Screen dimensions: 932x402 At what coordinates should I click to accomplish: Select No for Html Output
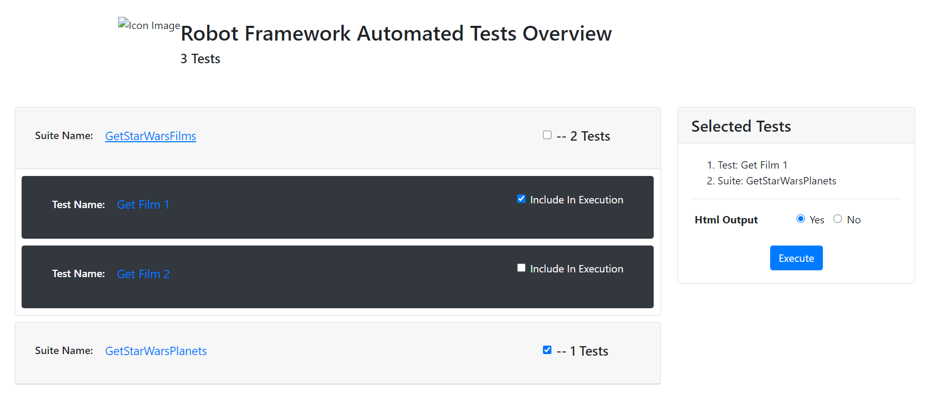click(838, 219)
